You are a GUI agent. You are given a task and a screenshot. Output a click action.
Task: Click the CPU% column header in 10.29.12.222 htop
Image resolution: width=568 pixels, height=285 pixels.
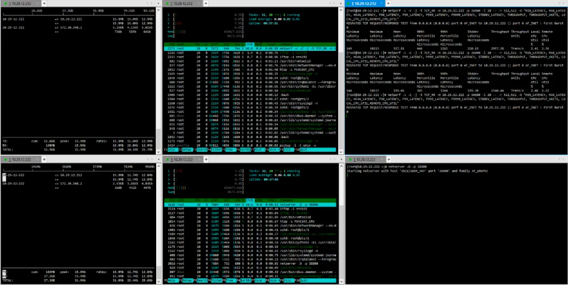[x=250, y=200]
